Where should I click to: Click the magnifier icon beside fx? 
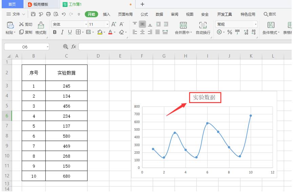(x=65, y=46)
